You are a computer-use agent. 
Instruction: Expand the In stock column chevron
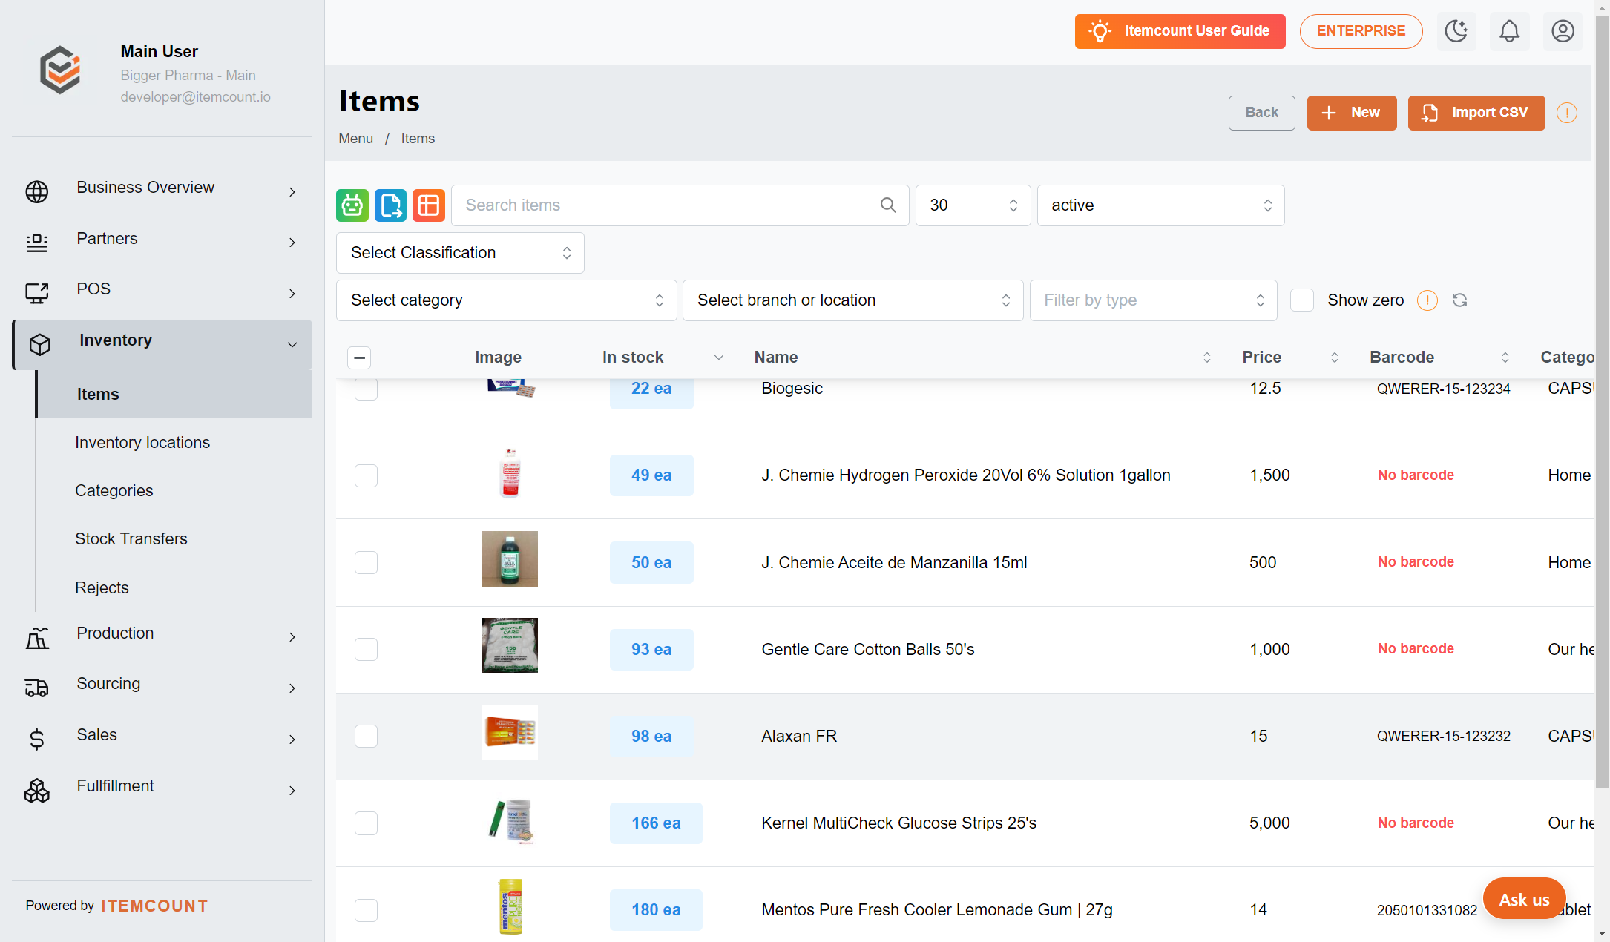pos(718,358)
